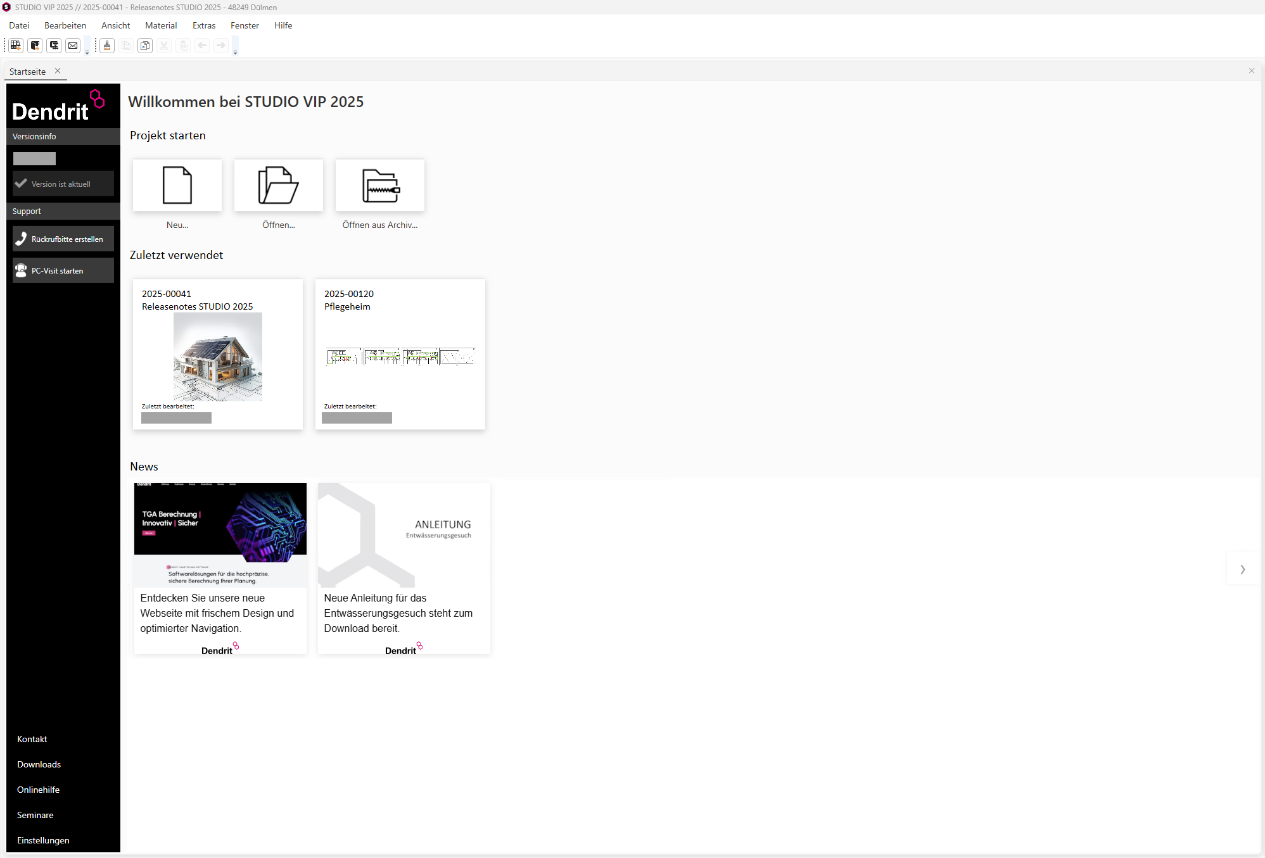This screenshot has height=858, width=1265.
Task: Open the Seminare link in the sidebar
Action: [35, 815]
